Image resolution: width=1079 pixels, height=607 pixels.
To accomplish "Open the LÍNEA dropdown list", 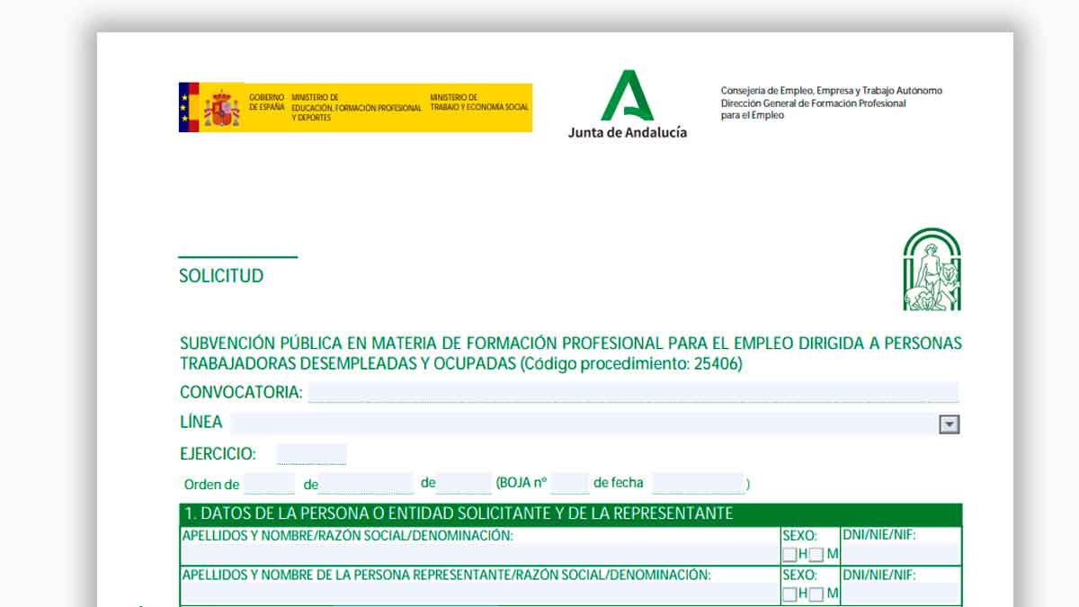I will pyautogui.click(x=951, y=422).
